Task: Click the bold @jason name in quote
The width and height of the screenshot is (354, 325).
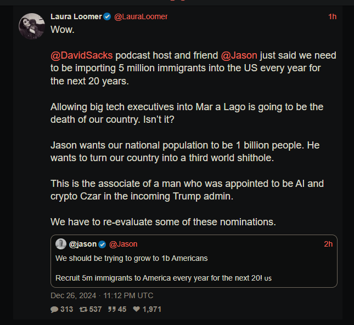Action: [x=83, y=244]
